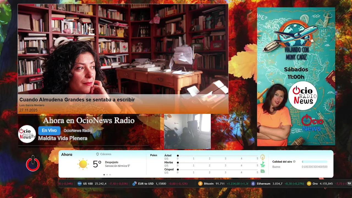Click the air quality progress bar
The image size is (352, 198).
coord(315,162)
